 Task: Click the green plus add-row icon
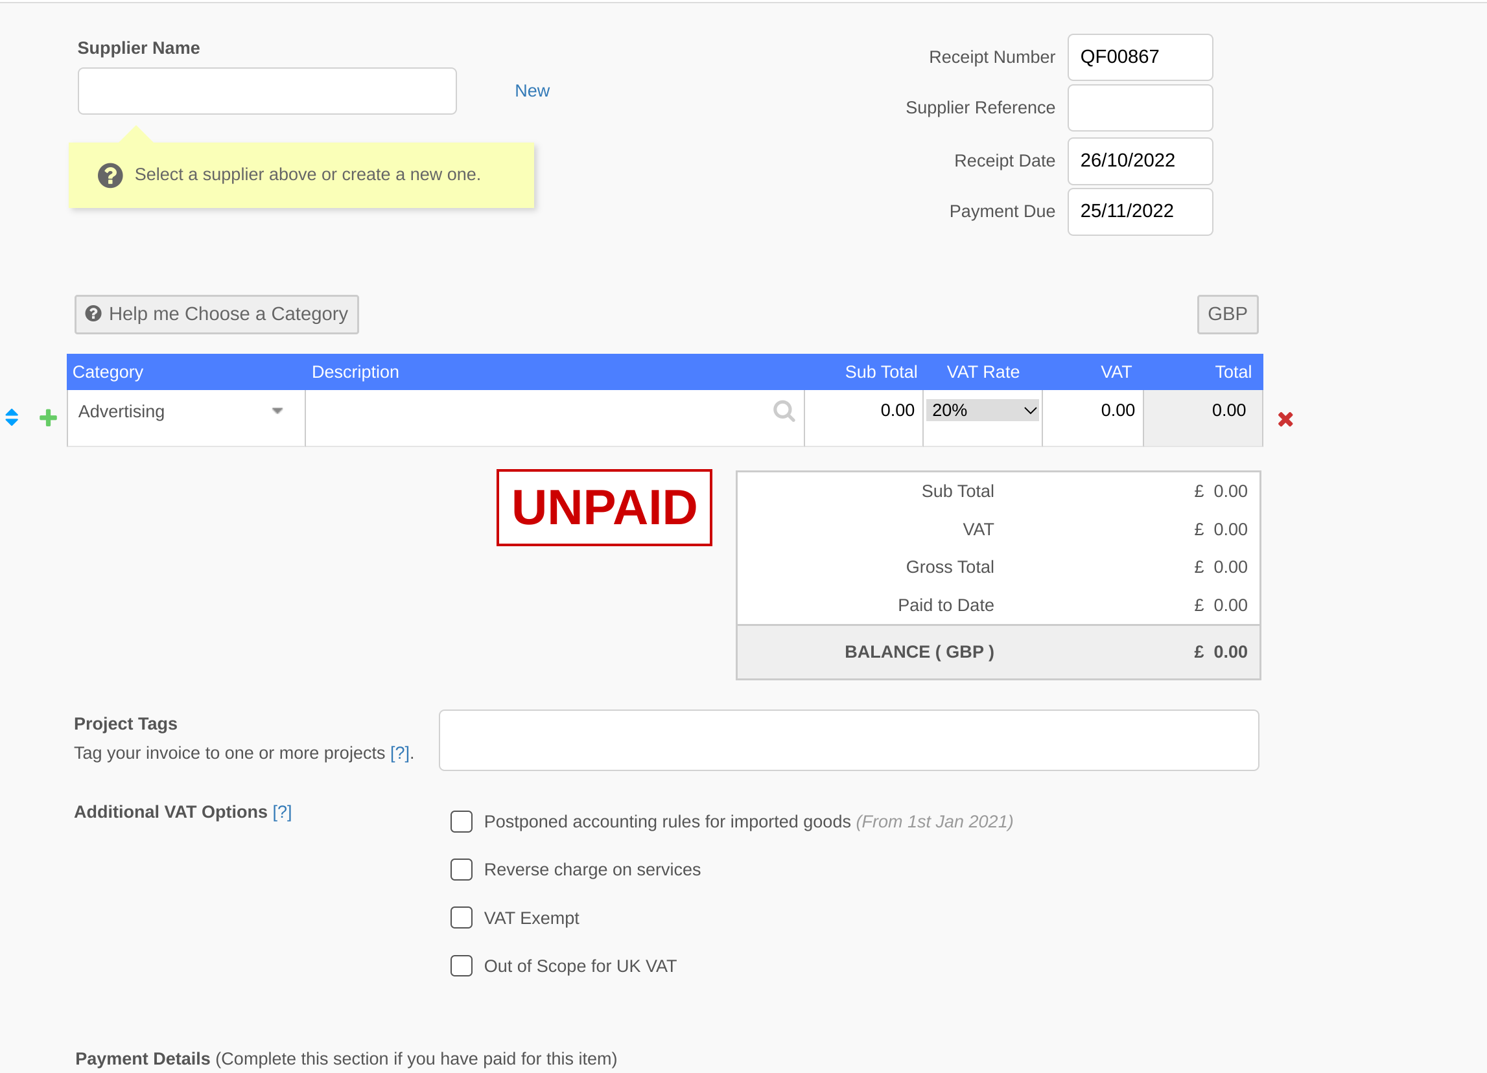pos(48,417)
